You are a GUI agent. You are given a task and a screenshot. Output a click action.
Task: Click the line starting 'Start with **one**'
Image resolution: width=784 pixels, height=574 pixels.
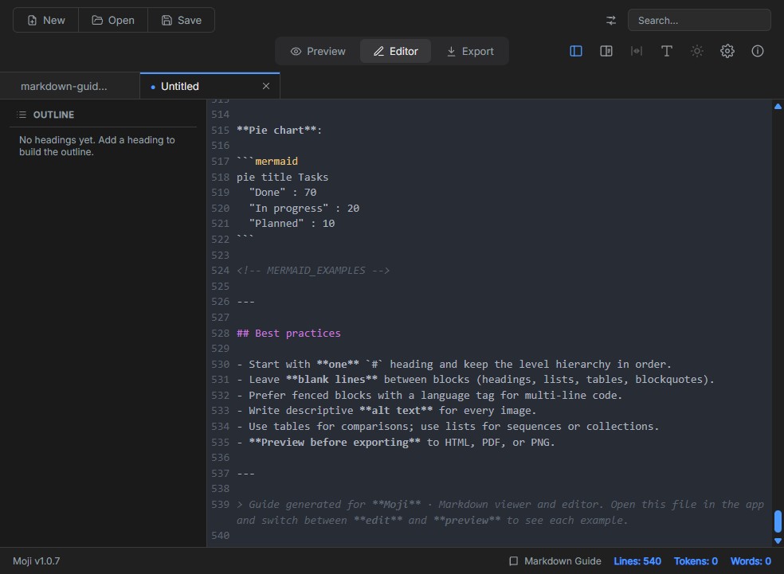click(x=454, y=364)
